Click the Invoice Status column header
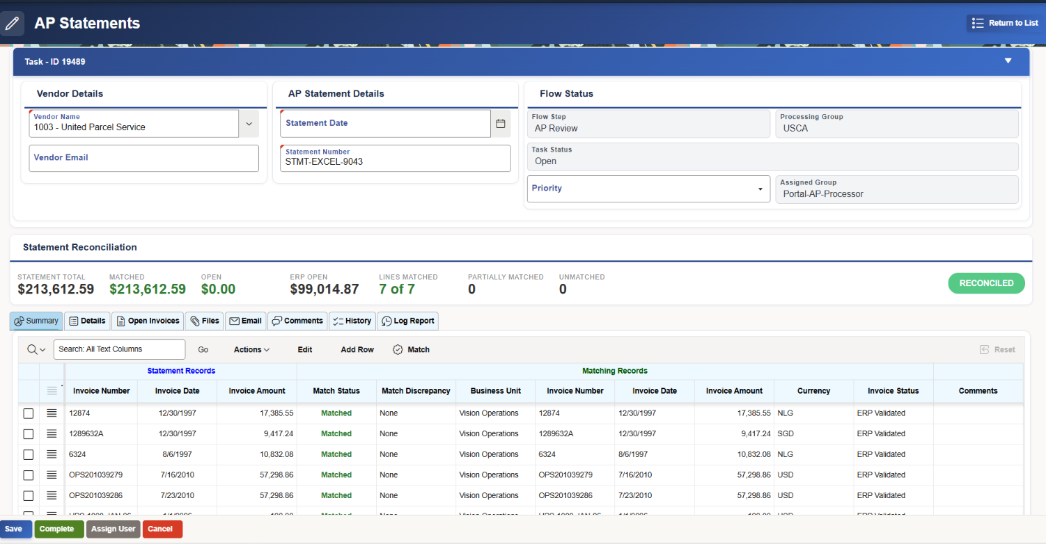 click(x=893, y=391)
